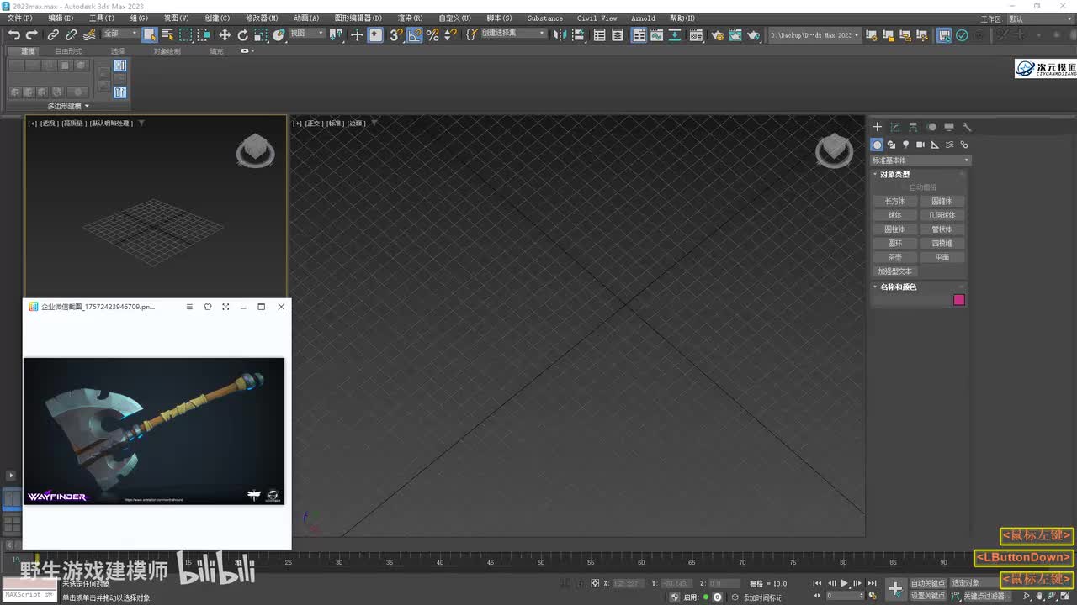Click the Select and Place tool
The width and height of the screenshot is (1077, 605).
click(279, 34)
